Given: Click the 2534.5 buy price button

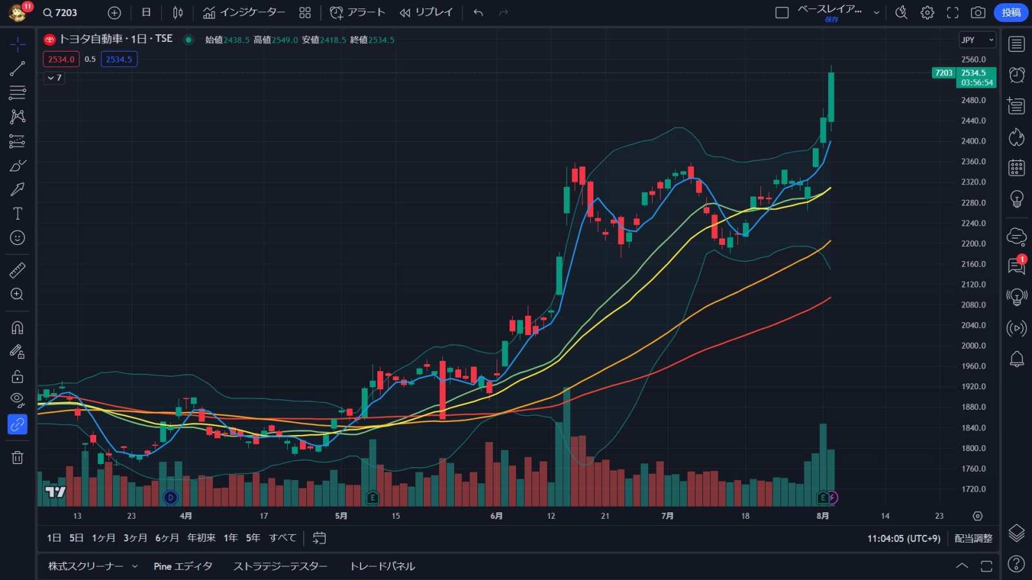Looking at the screenshot, I should pos(119,59).
